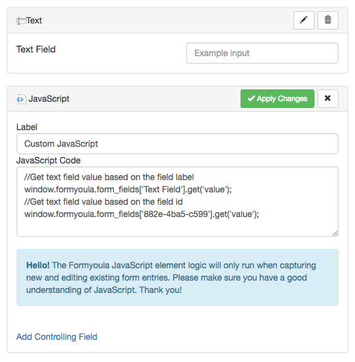Viewport: 355px width, 362px height.
Task: Click the Label caption above Custom JavaScript
Action: pos(26,127)
